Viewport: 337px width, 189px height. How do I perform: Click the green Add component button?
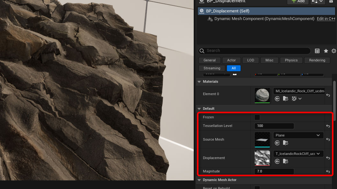pyautogui.click(x=297, y=1)
